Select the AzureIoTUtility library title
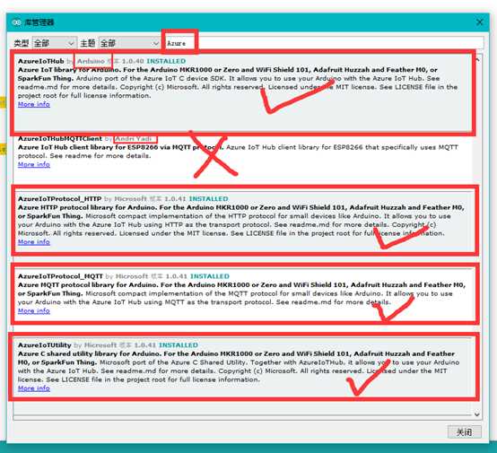Viewport: 497px width, 453px height. point(44,344)
